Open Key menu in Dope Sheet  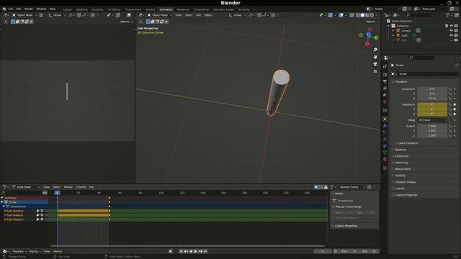pyautogui.click(x=91, y=187)
